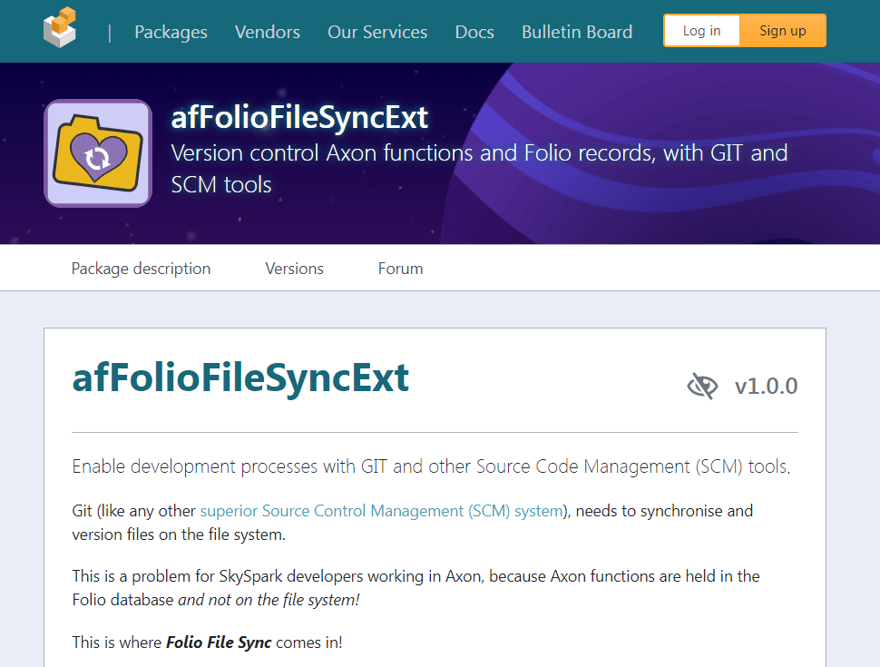Click the teal afFolioFileSyncExt heading
880x667 pixels.
tap(240, 378)
